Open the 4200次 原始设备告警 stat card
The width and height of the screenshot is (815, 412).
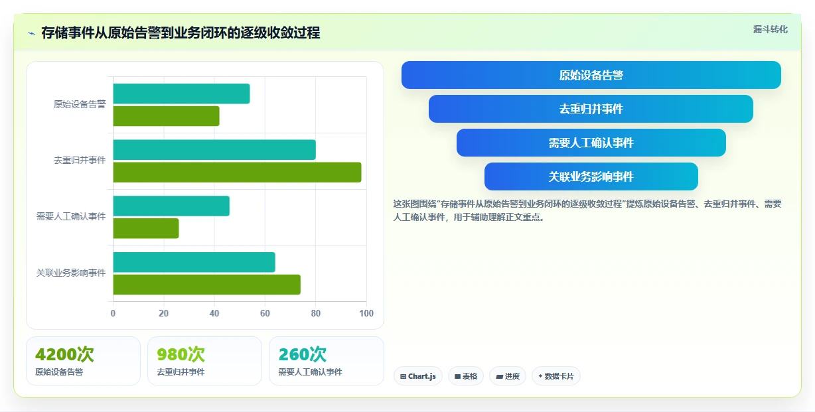pos(83,361)
